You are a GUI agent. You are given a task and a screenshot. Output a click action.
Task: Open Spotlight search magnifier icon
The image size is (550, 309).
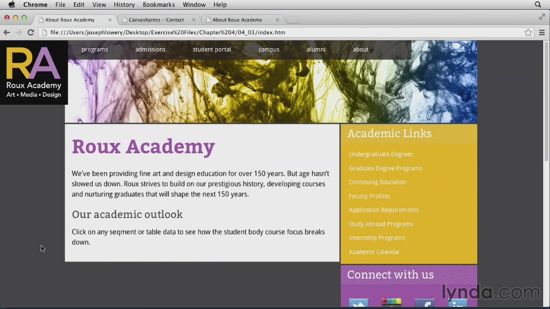click(x=538, y=5)
